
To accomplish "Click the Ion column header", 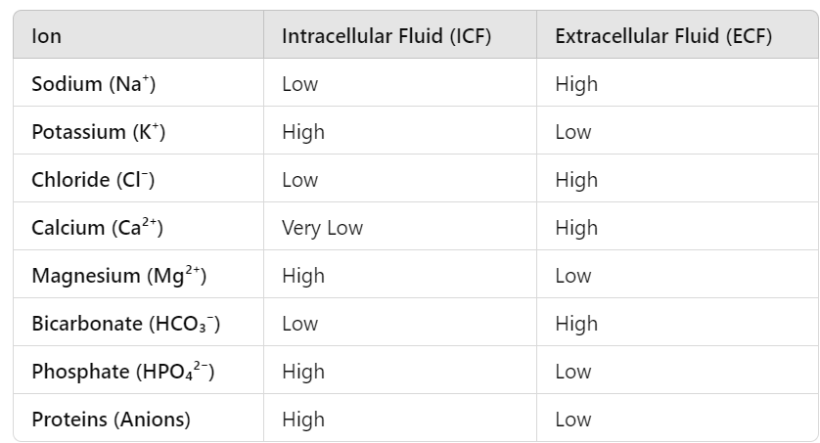I will (47, 36).
